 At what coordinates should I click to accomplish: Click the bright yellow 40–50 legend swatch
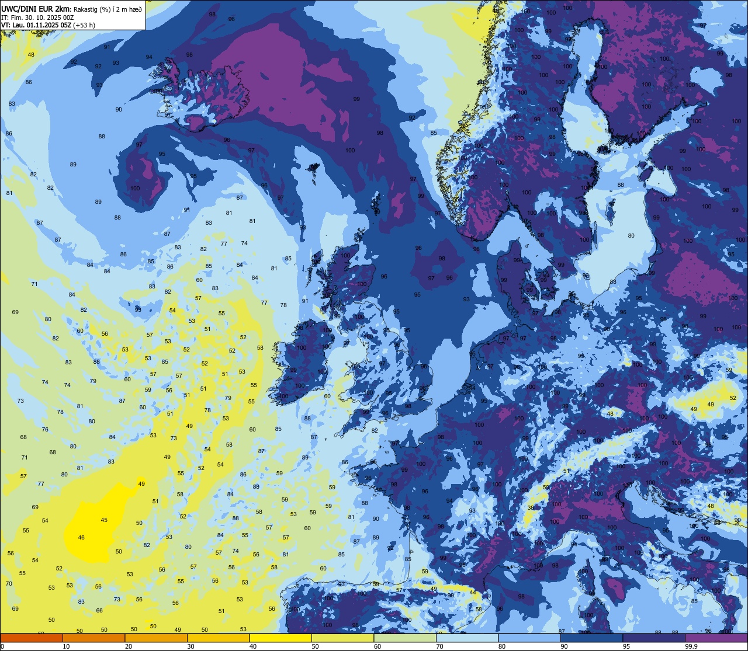coord(280,638)
